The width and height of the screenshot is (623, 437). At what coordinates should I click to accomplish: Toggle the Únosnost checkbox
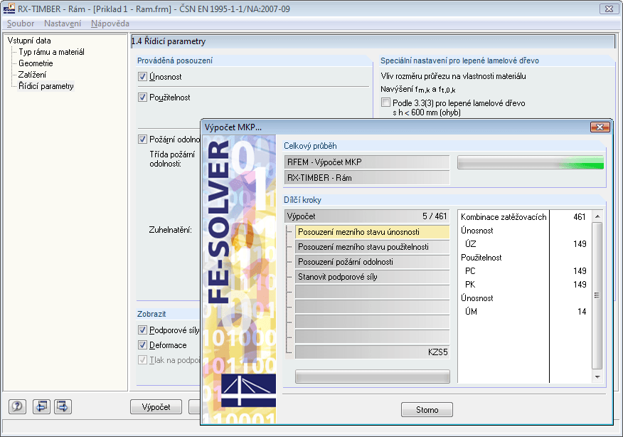click(143, 76)
